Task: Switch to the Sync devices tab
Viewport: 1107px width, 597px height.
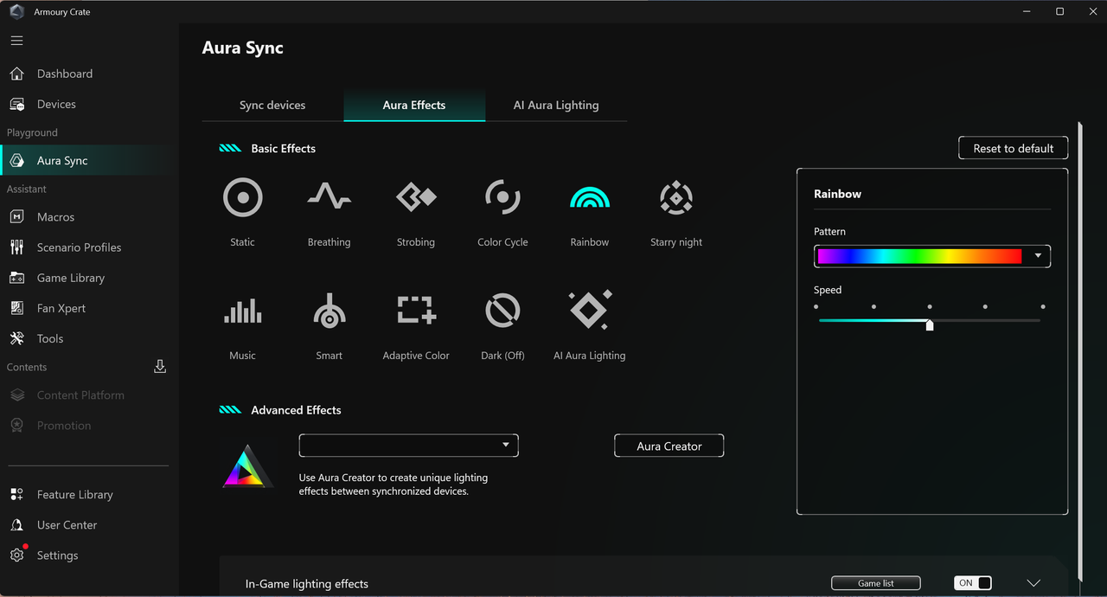Action: pyautogui.click(x=272, y=105)
